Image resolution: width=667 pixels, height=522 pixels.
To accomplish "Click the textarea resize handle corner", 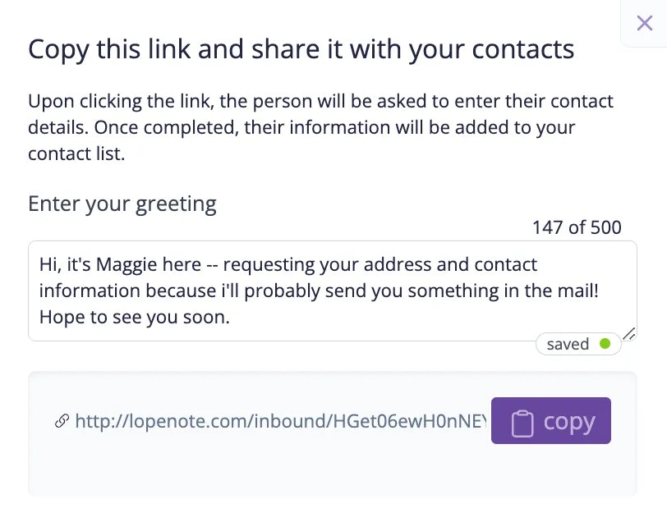I will click(x=629, y=334).
